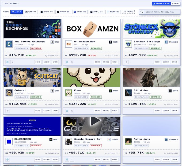Click Google Wizard Cat avatar

(x=69, y=142)
